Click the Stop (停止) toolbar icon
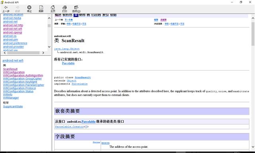This screenshot has height=153, width=255. 29,9
